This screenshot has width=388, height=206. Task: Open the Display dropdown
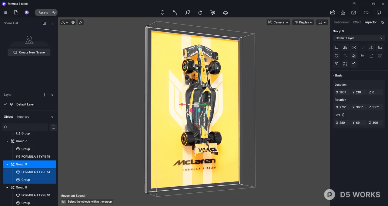pos(303,22)
